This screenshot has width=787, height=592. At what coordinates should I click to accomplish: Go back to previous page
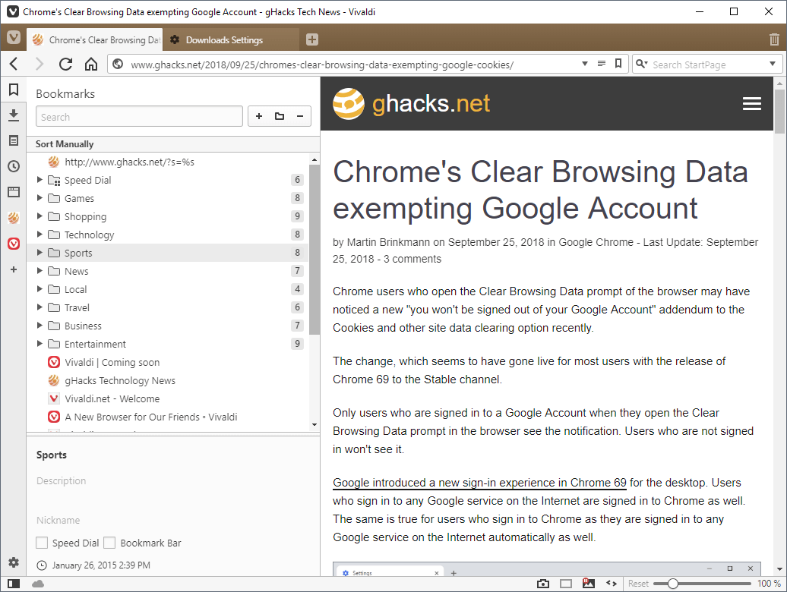14,65
